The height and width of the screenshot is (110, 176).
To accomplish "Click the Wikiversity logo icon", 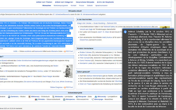I will [96, 97].
